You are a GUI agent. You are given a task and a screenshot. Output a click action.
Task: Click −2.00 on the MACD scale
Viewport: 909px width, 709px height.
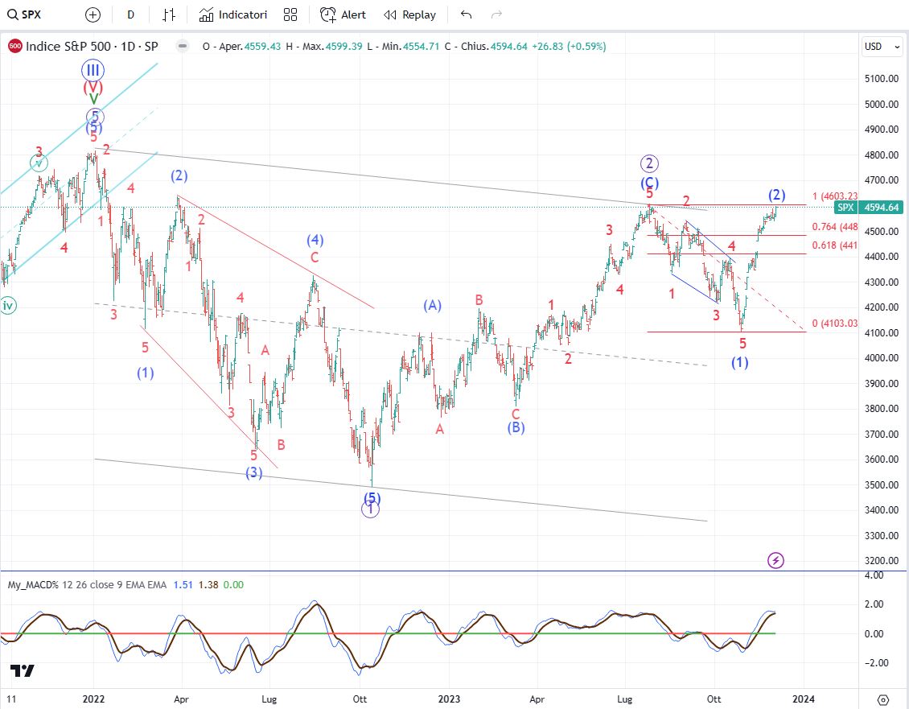point(875,662)
